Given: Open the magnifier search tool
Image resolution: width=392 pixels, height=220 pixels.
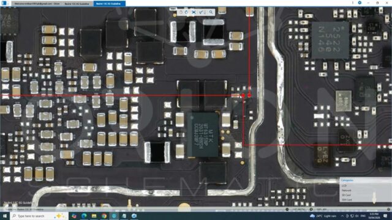Looking at the screenshot, I should pyautogui.click(x=211, y=12).
